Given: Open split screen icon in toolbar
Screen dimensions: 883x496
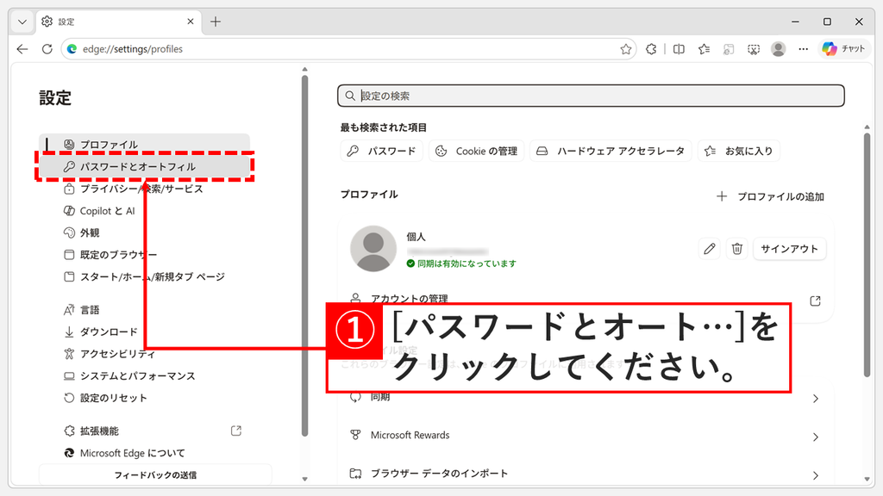Looking at the screenshot, I should 679,49.
